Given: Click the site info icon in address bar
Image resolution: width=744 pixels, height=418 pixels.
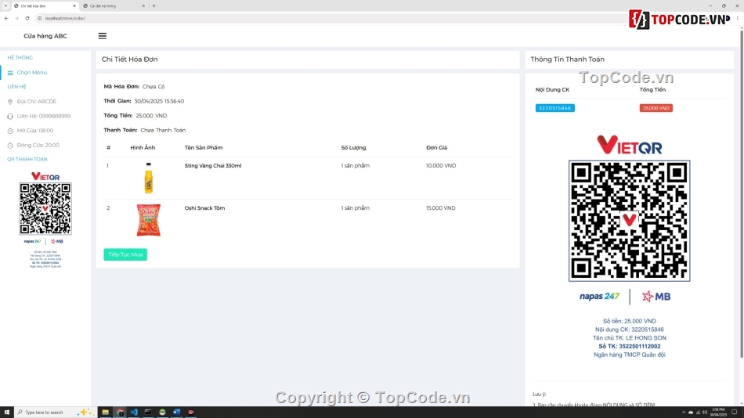Looking at the screenshot, I should coord(40,18).
